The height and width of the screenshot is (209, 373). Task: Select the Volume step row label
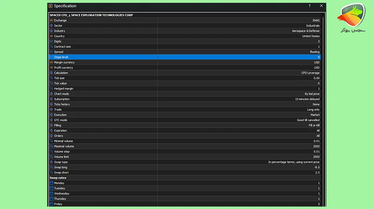click(62, 151)
